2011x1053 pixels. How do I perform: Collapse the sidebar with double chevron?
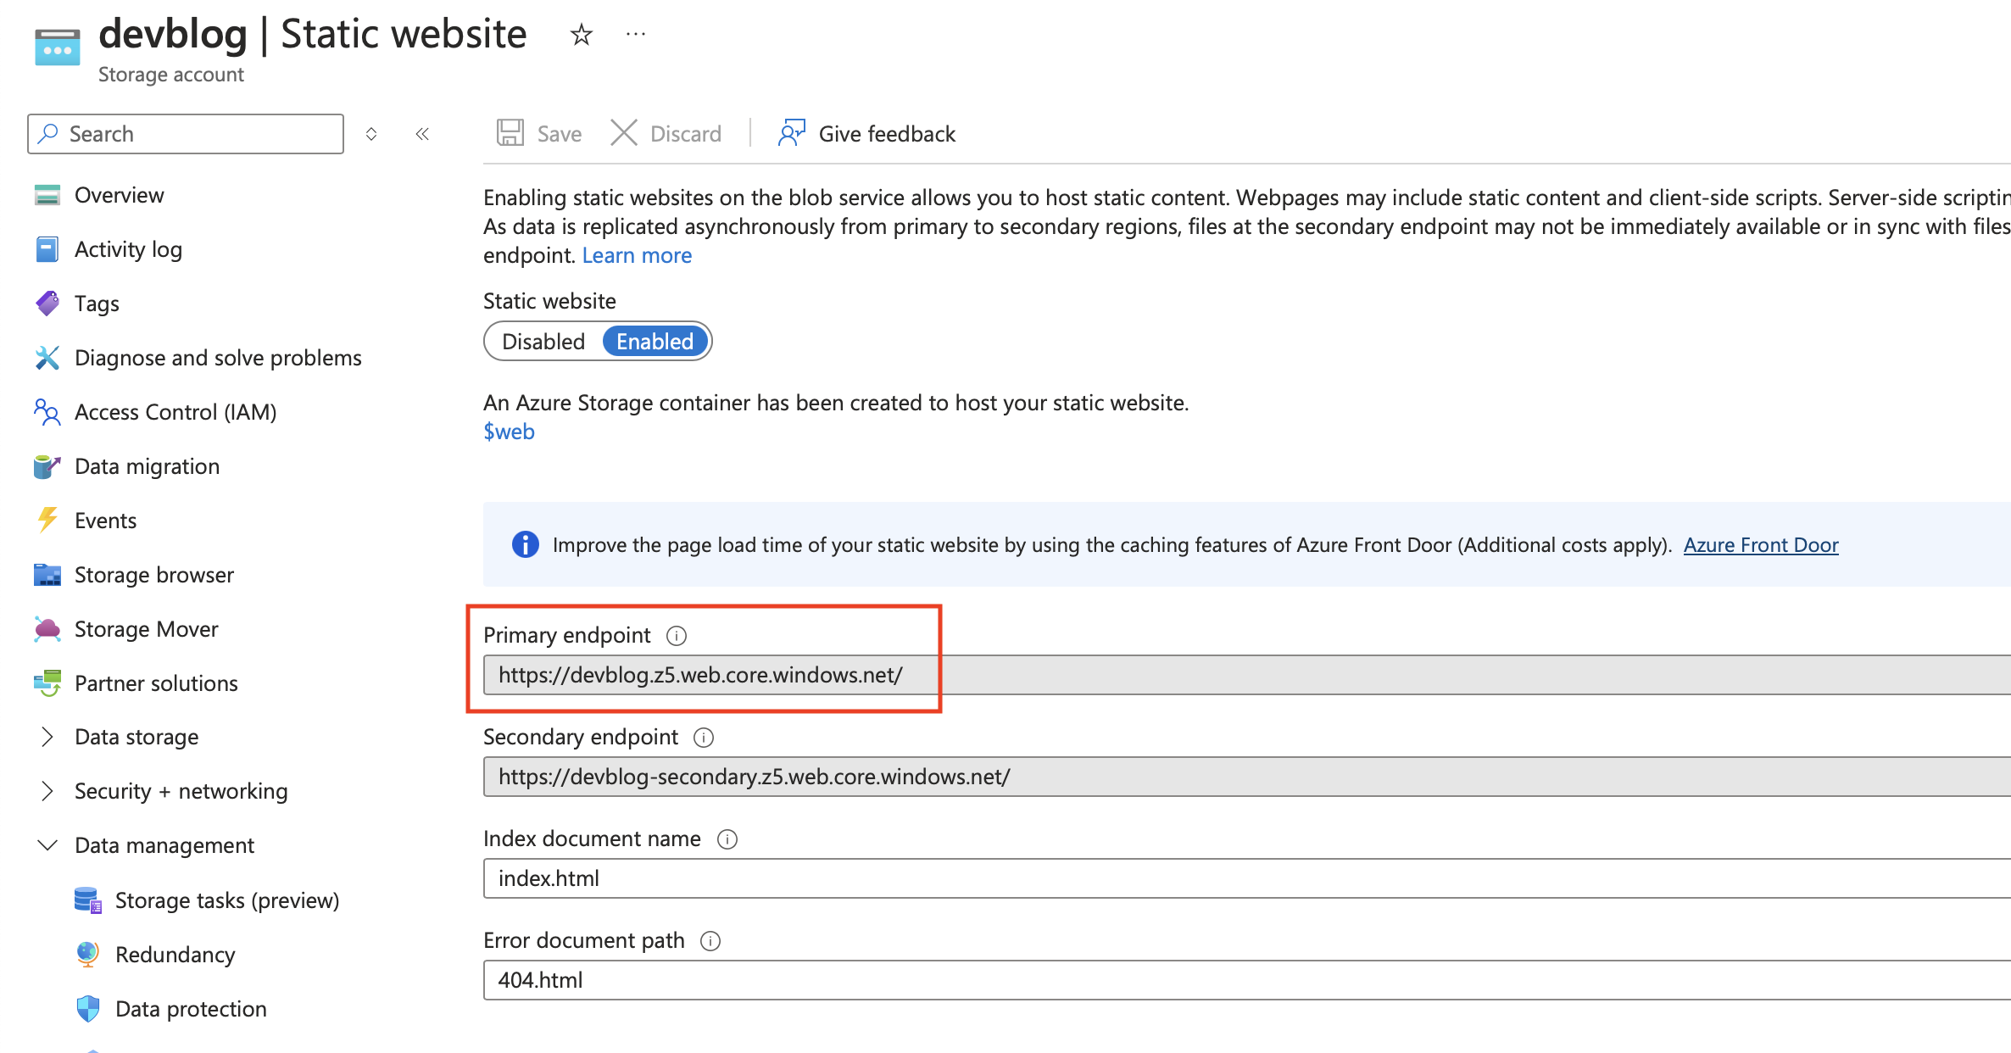pyautogui.click(x=422, y=134)
